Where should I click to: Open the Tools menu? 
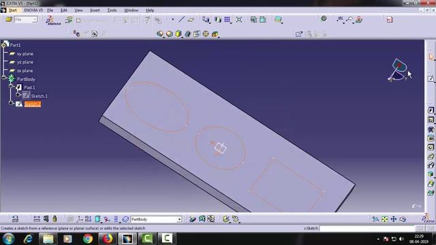tap(112, 10)
